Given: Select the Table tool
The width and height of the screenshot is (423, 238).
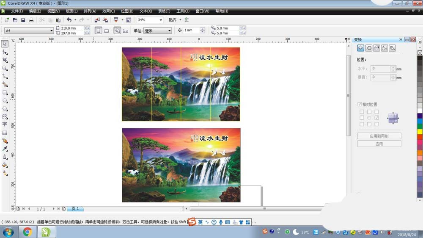Looking at the screenshot, I should tap(5, 133).
